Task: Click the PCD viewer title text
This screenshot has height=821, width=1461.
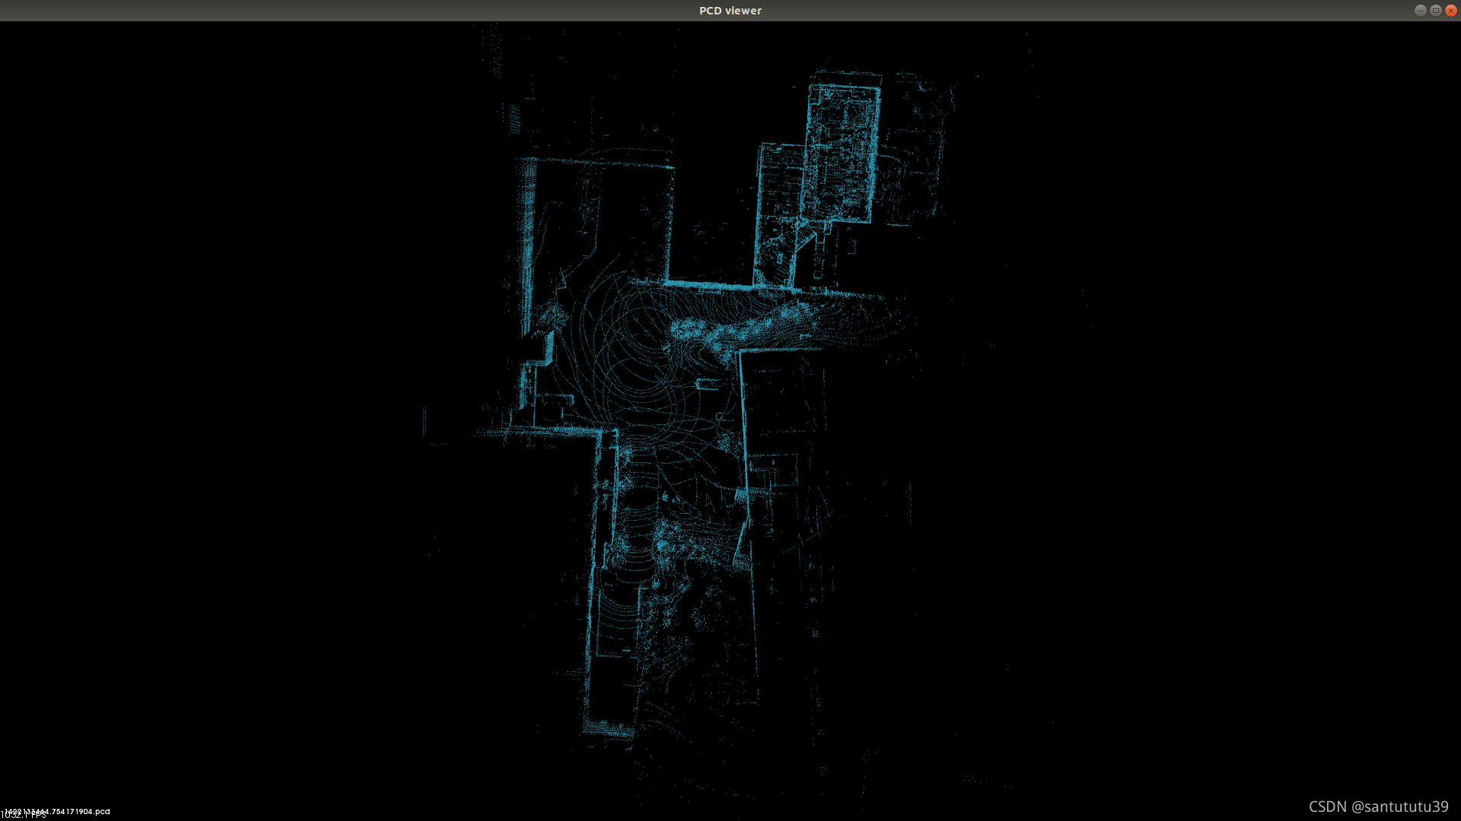Action: [x=730, y=11]
